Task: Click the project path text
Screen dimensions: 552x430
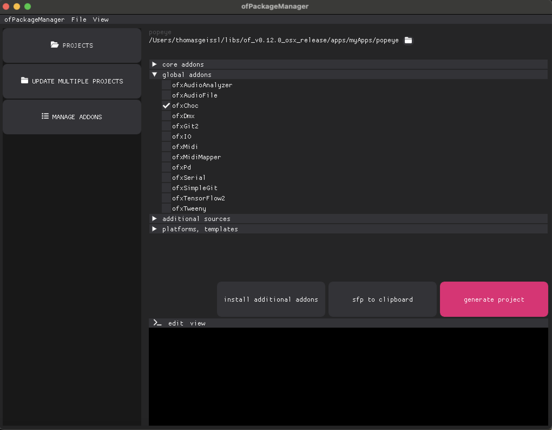Action: [x=274, y=40]
